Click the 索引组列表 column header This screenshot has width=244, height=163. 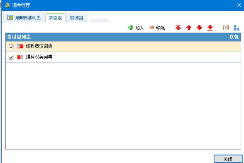pos(116,37)
